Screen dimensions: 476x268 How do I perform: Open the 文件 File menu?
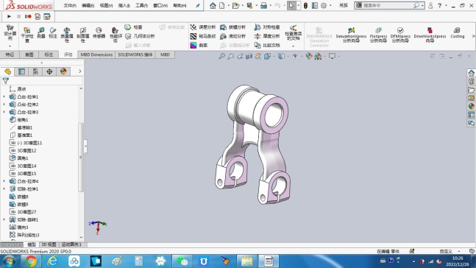[x=70, y=5]
